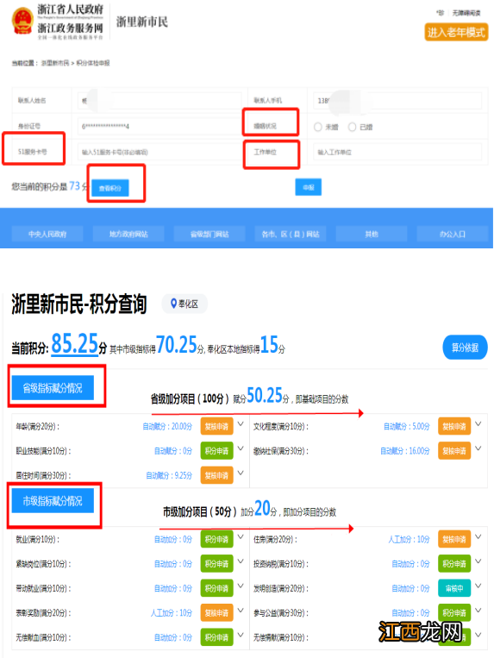Expand the 住房 row chevron
Viewport: 494px width, 658px height.
(x=478, y=536)
